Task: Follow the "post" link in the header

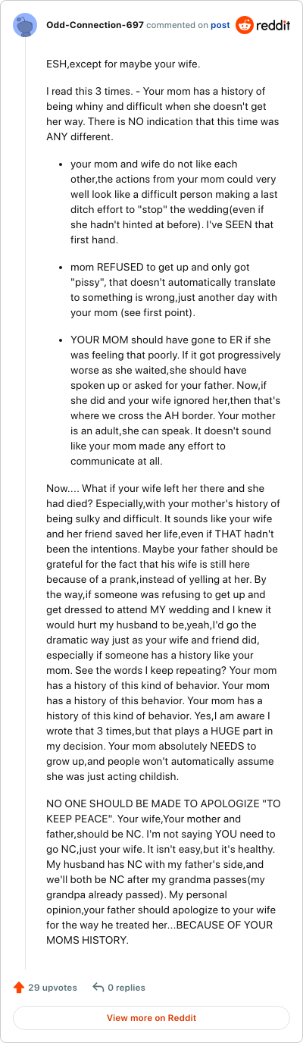Action: click(220, 25)
